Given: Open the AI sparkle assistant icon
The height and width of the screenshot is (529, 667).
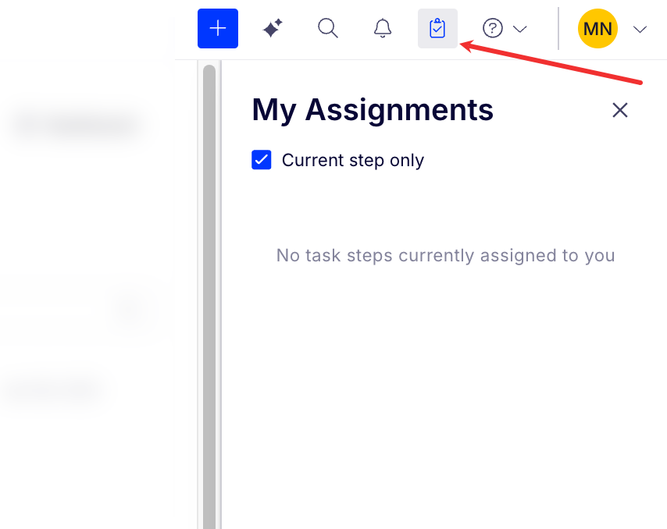Looking at the screenshot, I should point(273,28).
